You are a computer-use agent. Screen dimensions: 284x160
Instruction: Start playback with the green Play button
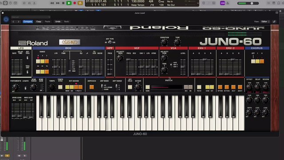[69, 3]
